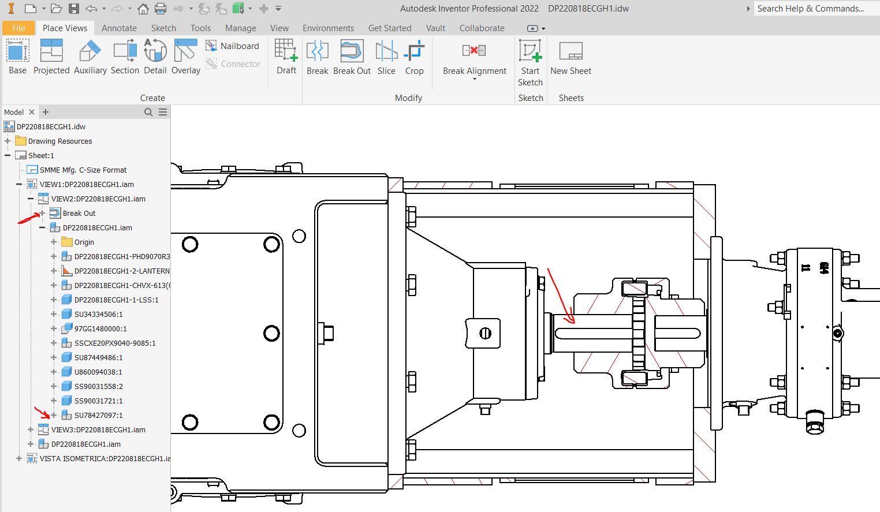This screenshot has height=512, width=880.
Task: Select the Section view tool
Action: click(x=125, y=57)
